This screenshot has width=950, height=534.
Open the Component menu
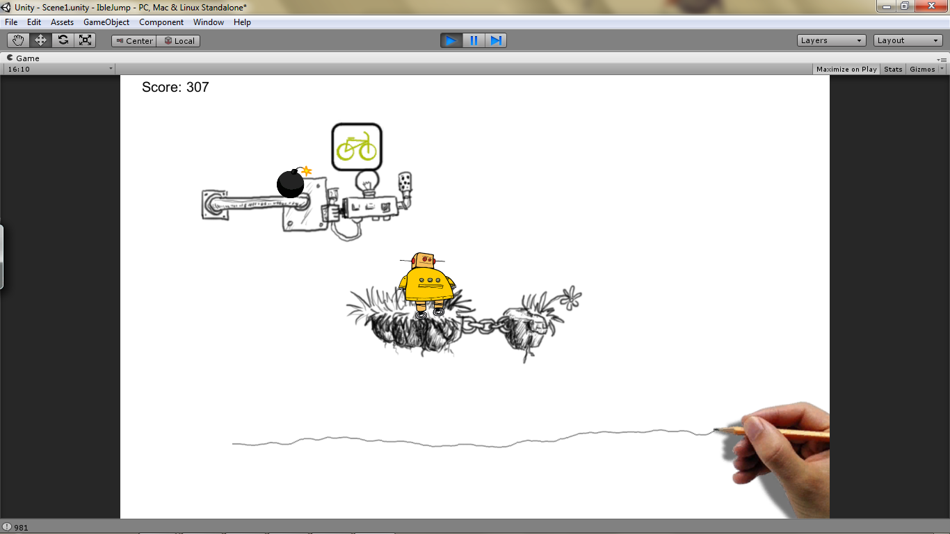pyautogui.click(x=161, y=22)
